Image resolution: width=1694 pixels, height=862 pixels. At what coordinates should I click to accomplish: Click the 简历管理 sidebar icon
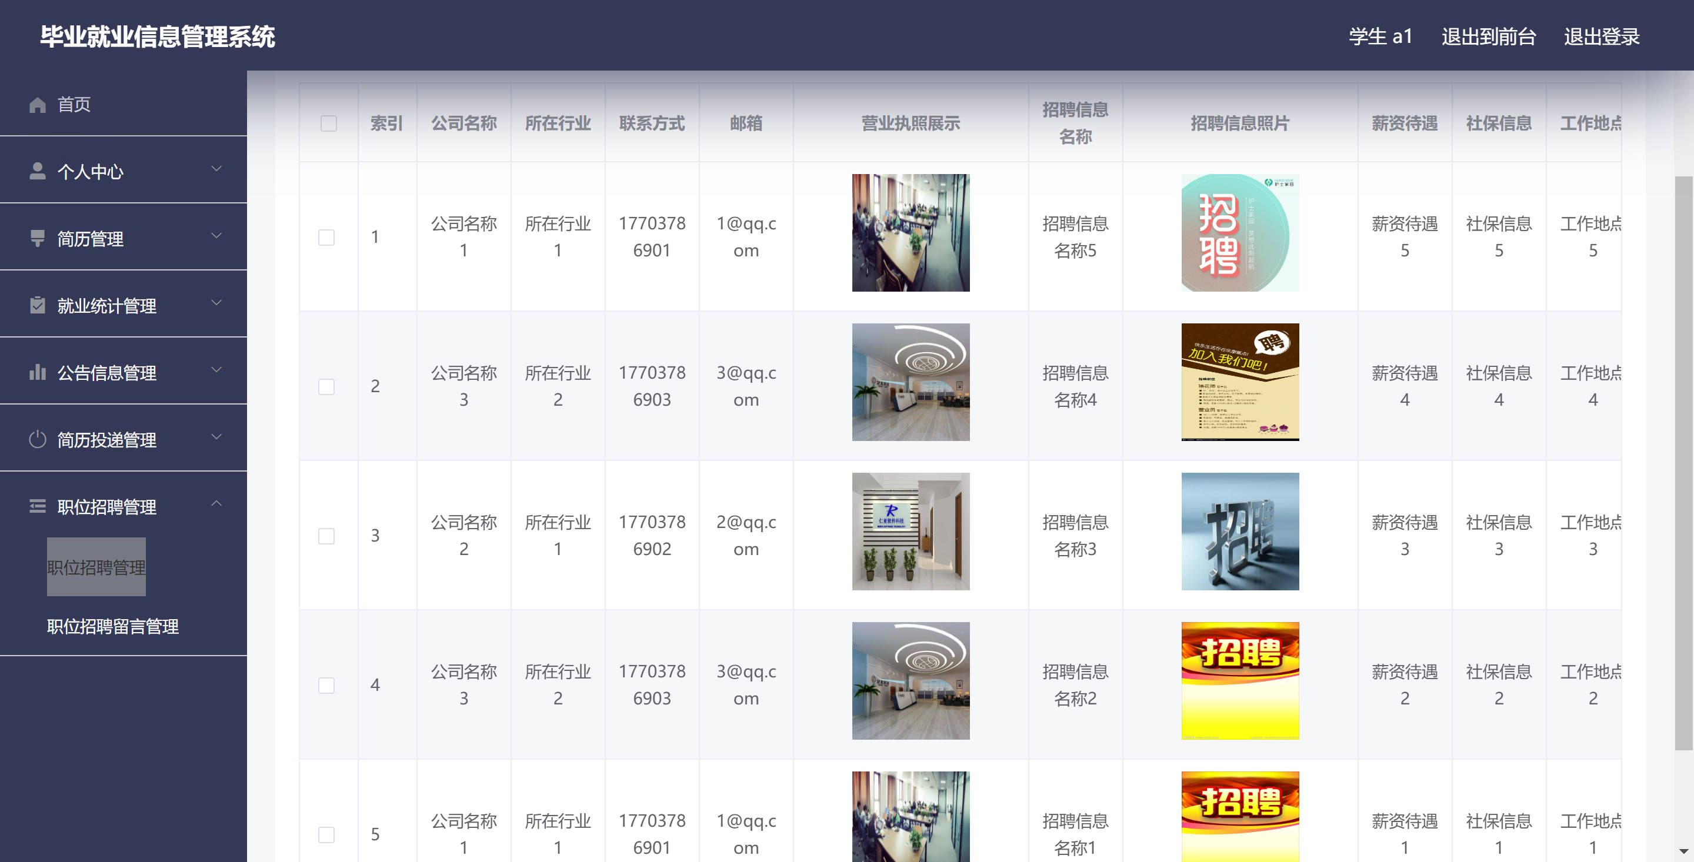38,238
